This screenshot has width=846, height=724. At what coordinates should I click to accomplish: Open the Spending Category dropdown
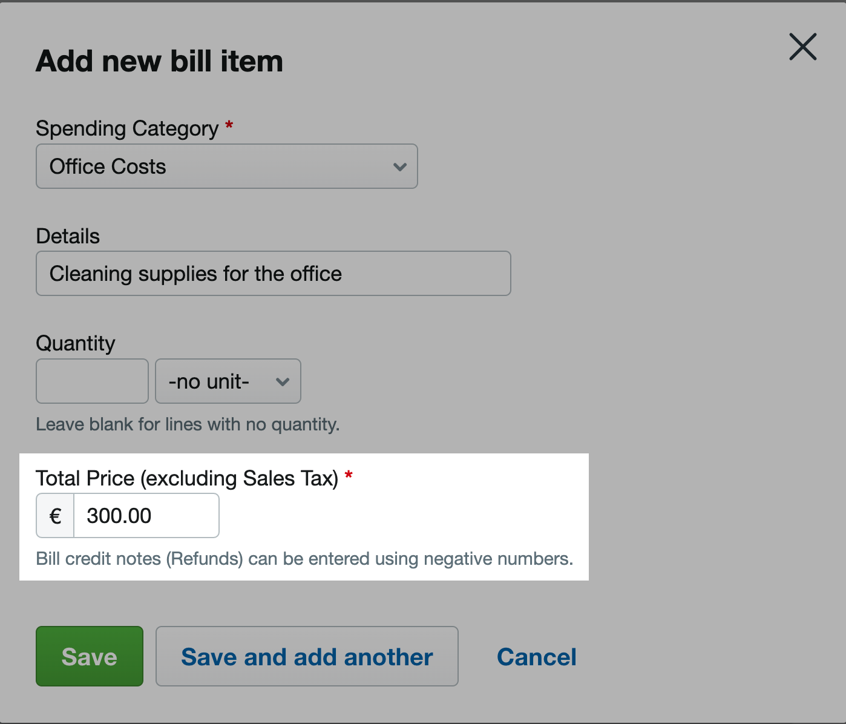227,166
